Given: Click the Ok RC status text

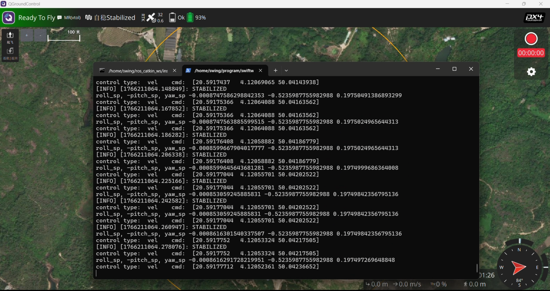Looking at the screenshot, I should tap(181, 18).
